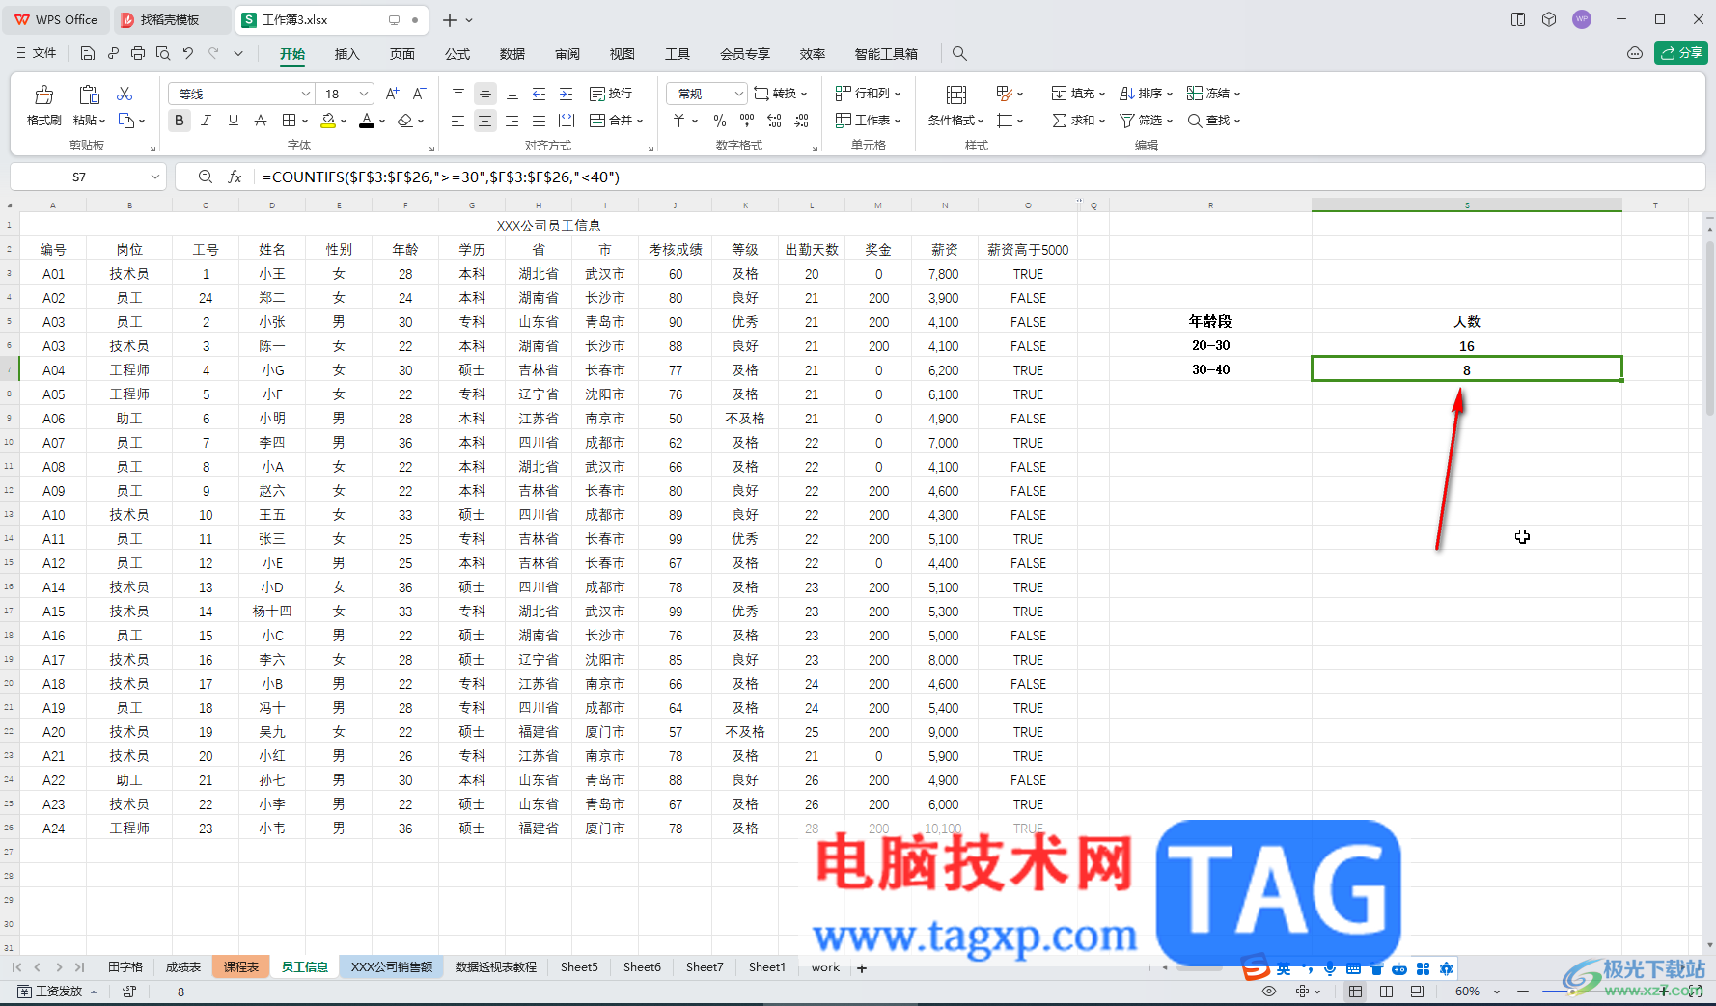This screenshot has height=1006, width=1716.
Task: Add a new sheet with the plus button
Action: (x=862, y=968)
